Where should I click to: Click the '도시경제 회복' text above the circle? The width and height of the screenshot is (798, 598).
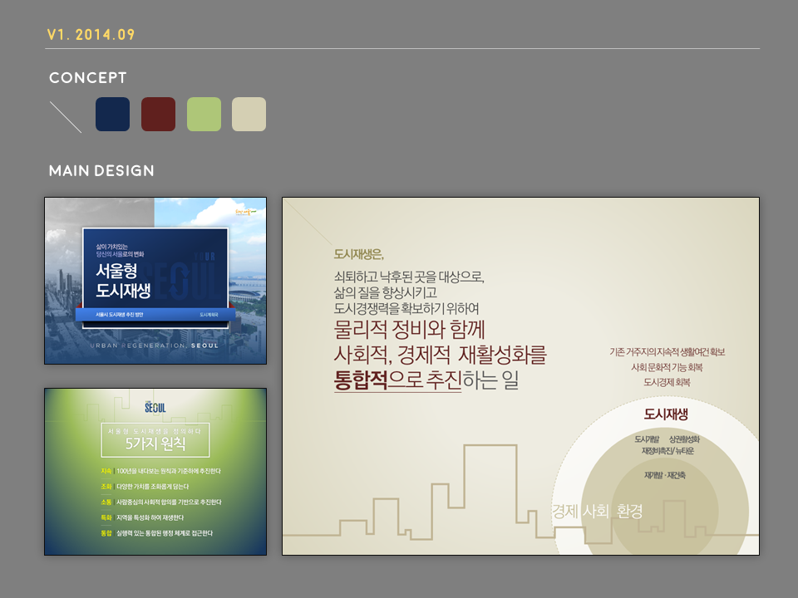coord(667,382)
